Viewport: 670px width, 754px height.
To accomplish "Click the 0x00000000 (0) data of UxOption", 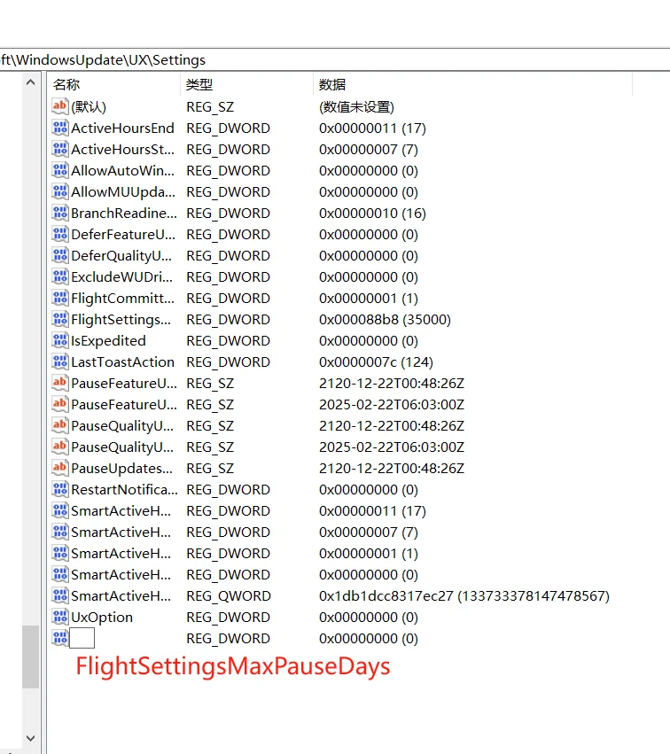I will click(x=369, y=617).
